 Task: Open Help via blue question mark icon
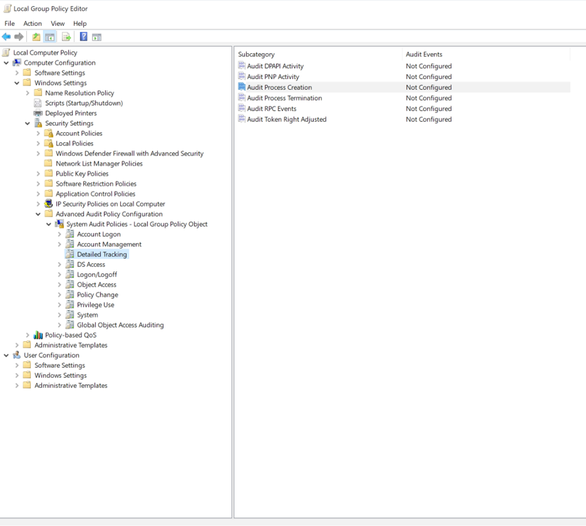click(83, 37)
